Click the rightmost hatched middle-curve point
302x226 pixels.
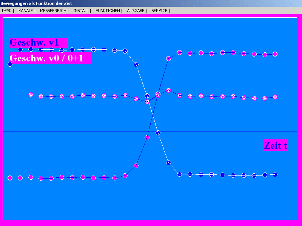click(275, 97)
